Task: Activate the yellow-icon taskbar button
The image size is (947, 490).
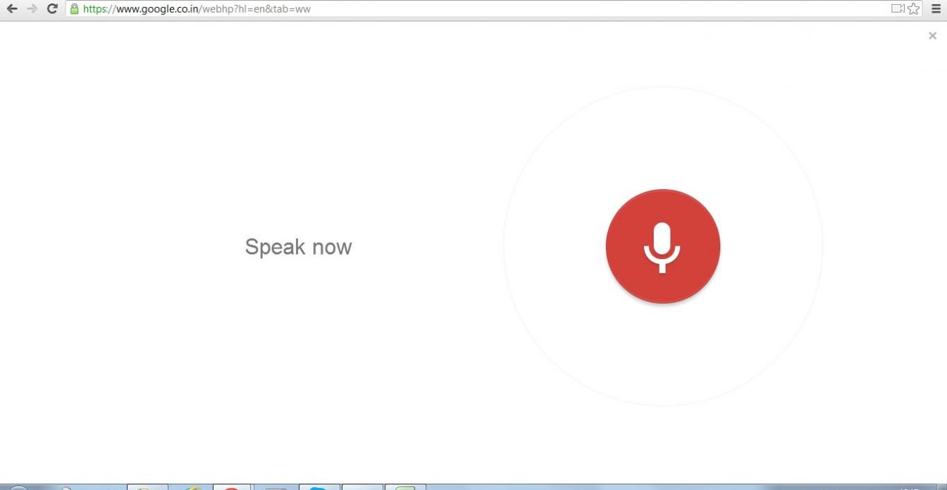Action: [190, 487]
